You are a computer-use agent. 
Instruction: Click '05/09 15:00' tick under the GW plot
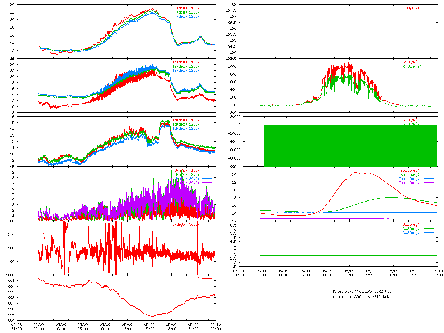(371, 273)
